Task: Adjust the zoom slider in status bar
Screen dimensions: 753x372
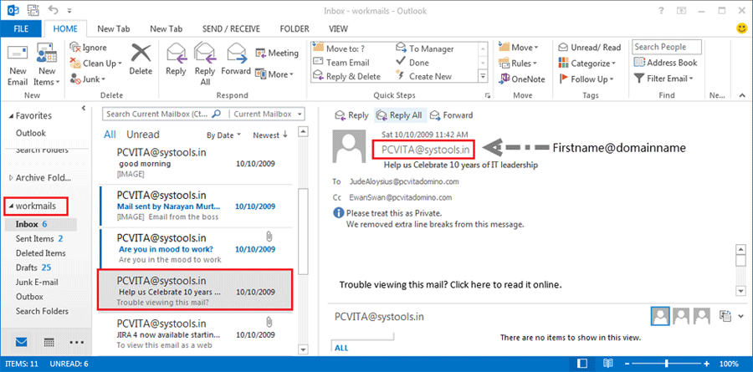Action: [665, 363]
